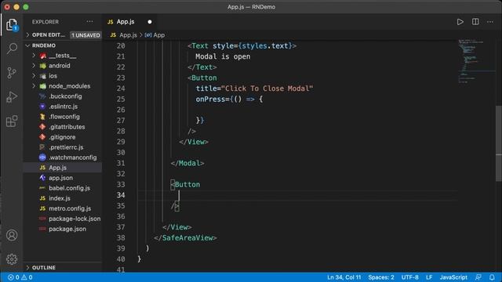Viewport: 502px width, 282px height.
Task: Change end of line sequence LF
Action: pos(429,277)
